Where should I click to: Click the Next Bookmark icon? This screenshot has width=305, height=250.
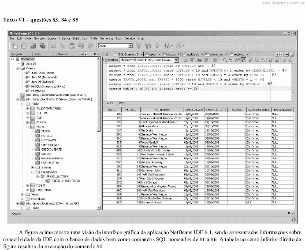[257, 60]
